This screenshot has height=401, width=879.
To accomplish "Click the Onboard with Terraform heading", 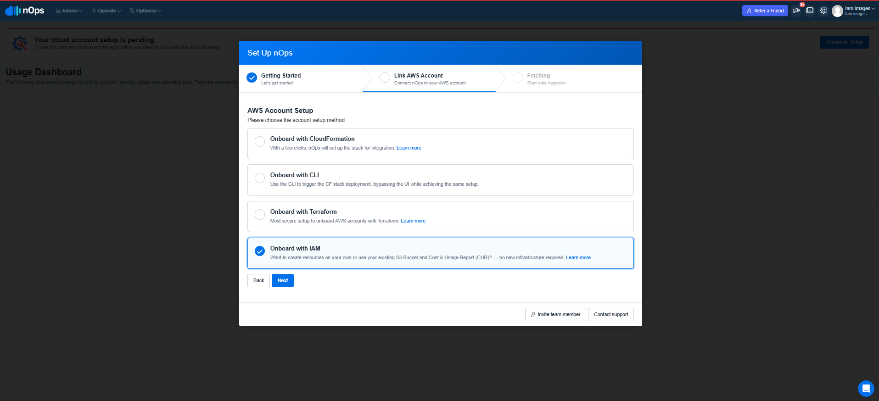I will click(303, 212).
